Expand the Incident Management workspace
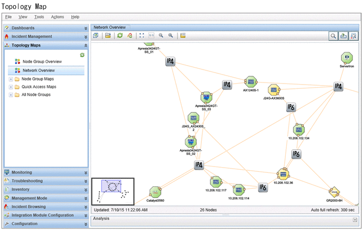This screenshot has width=363, height=230. click(x=45, y=36)
